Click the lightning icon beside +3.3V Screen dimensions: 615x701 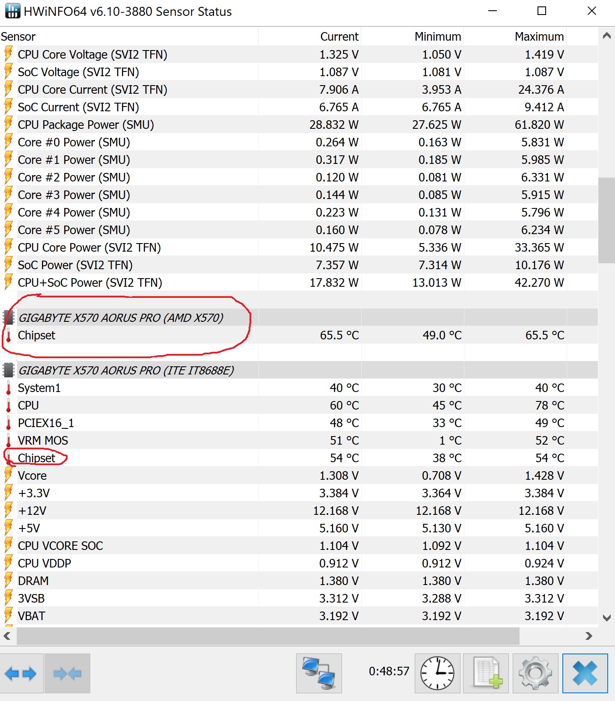8,493
